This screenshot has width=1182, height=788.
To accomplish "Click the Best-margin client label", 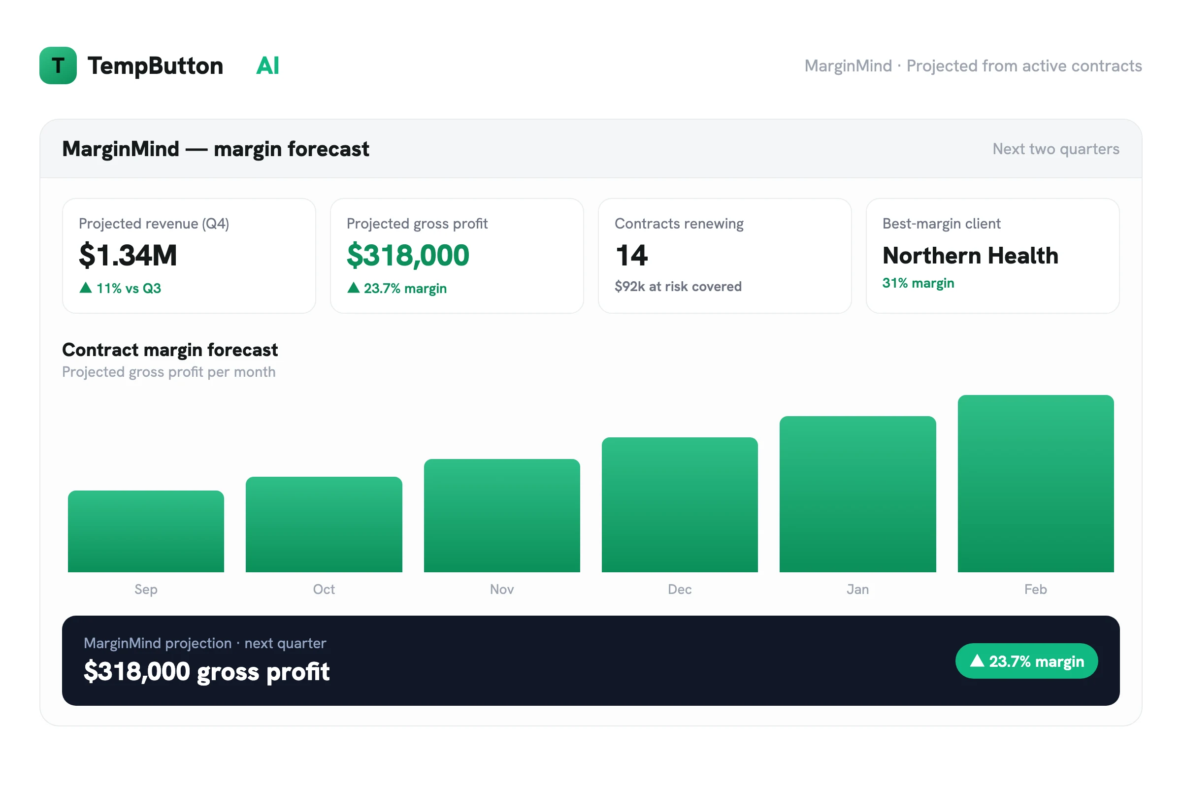I will click(x=941, y=224).
